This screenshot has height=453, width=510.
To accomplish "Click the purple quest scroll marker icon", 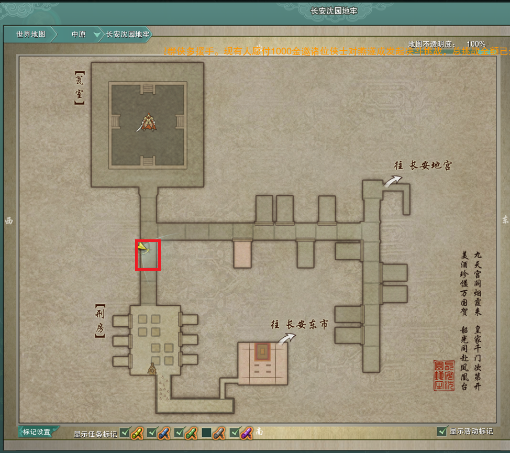I will point(246,433).
